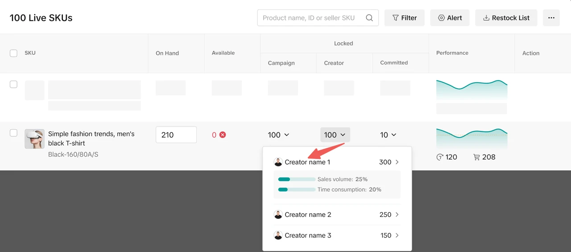Toggle the select-all SKU header checkbox
Viewport: 571px width, 252px height.
[14, 53]
